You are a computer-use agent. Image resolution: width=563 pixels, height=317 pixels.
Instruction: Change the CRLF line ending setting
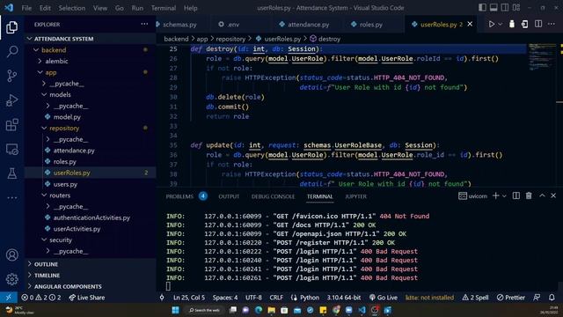pos(276,298)
